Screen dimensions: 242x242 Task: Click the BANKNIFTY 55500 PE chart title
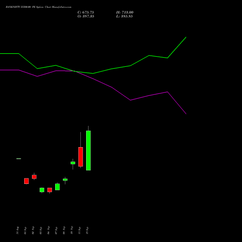[38, 7]
